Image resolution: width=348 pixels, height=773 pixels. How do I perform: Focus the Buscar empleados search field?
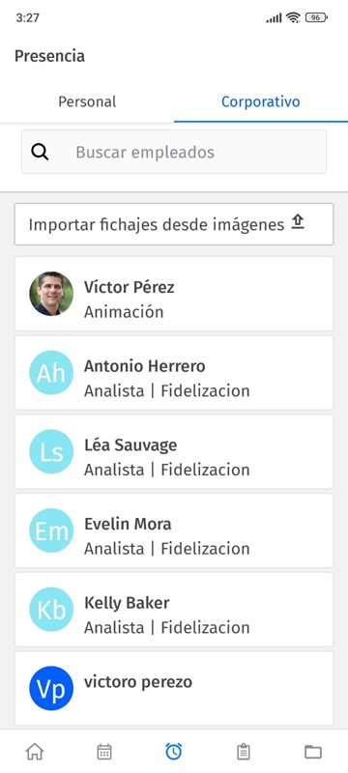click(174, 152)
